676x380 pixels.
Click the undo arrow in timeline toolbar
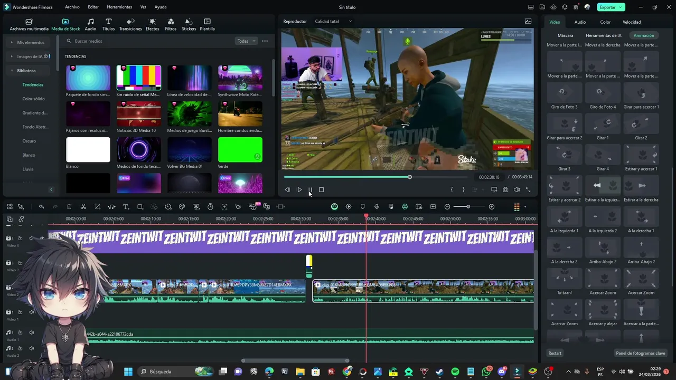pyautogui.click(x=41, y=207)
